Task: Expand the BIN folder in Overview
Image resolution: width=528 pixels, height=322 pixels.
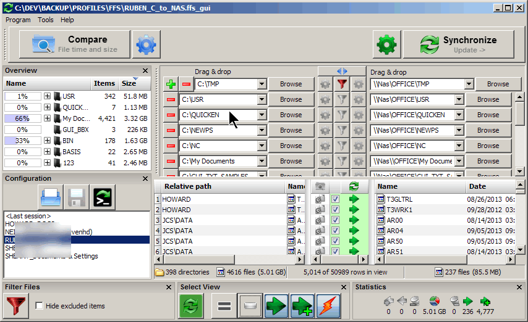Action: click(x=47, y=141)
